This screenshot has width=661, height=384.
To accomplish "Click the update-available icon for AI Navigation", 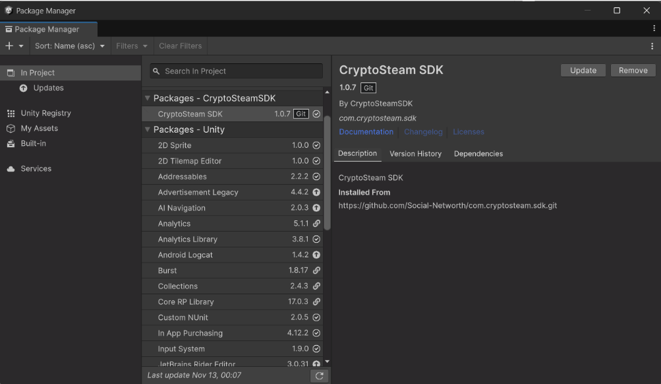I will click(316, 208).
